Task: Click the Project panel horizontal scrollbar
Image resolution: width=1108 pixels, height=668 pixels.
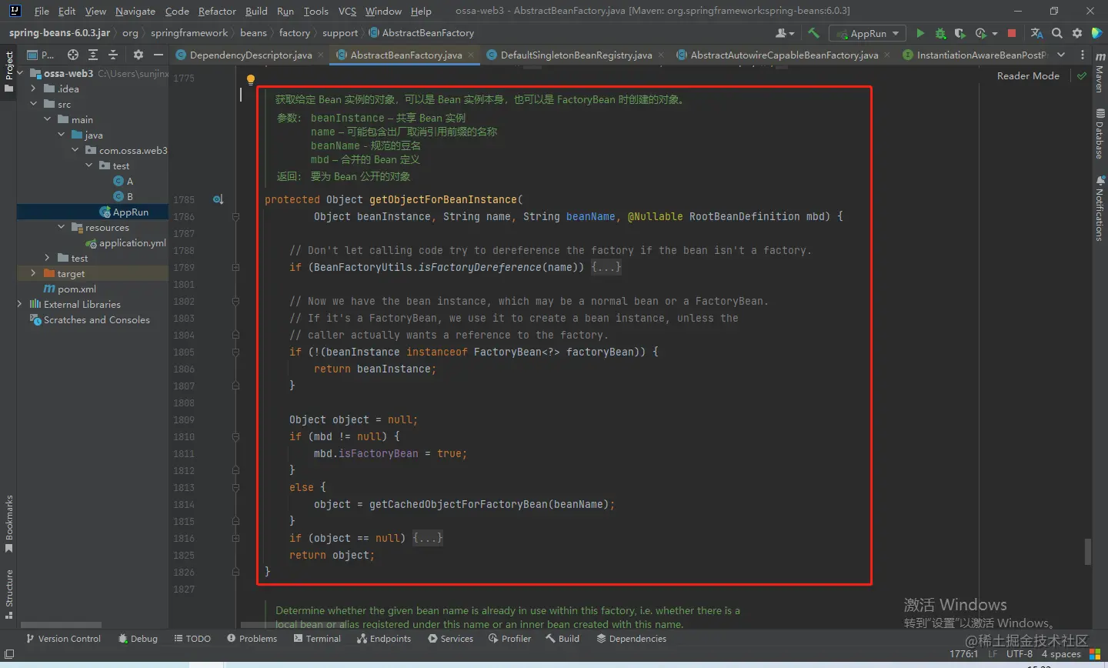Action: point(62,624)
